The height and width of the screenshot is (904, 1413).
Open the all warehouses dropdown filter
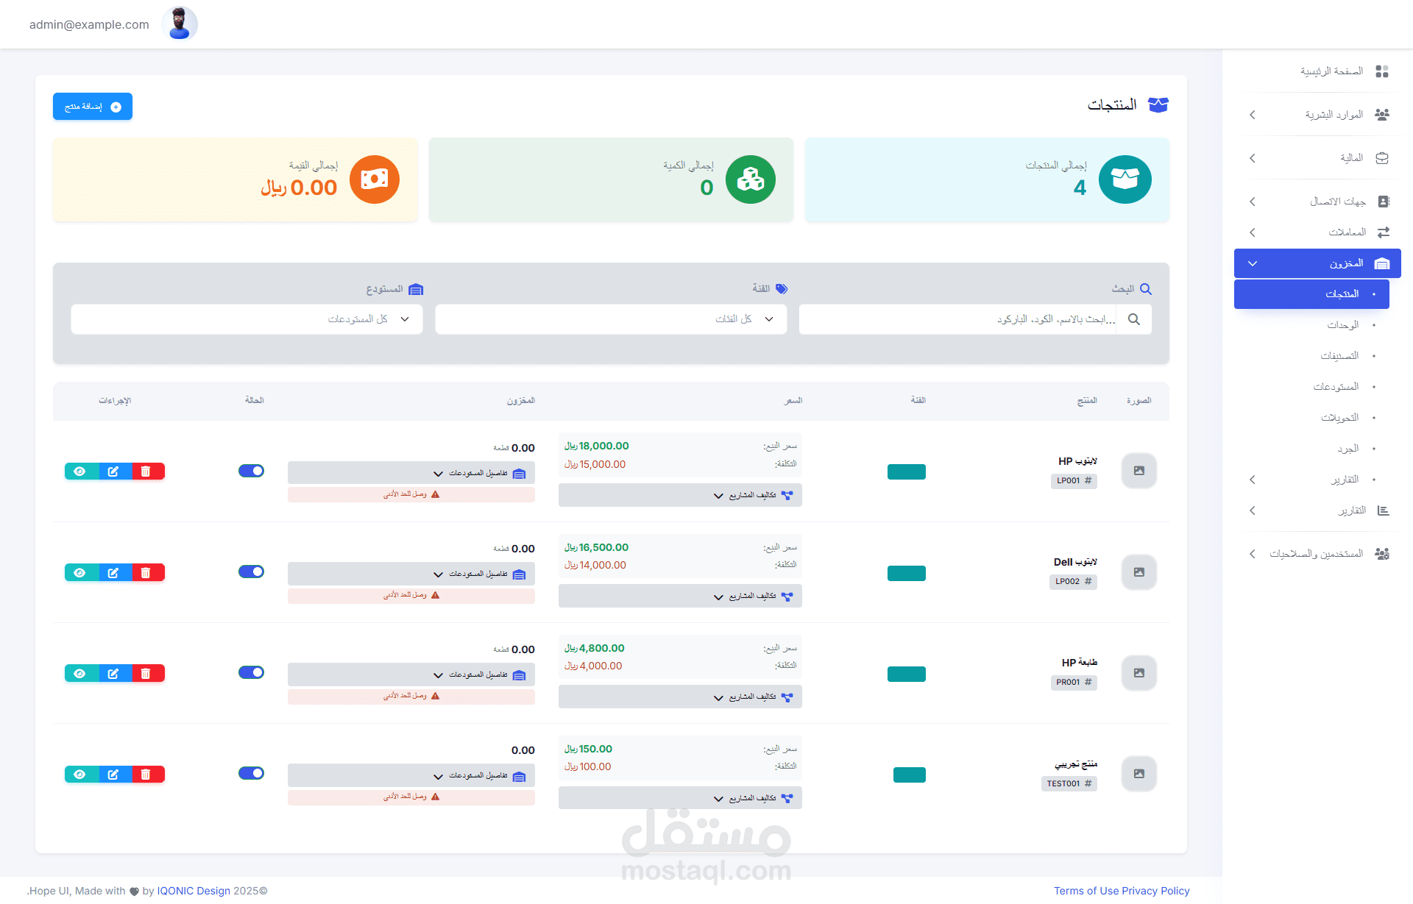tap(247, 320)
